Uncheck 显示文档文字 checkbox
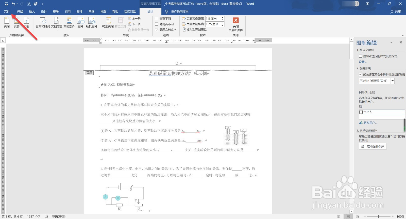The height and width of the screenshot is (219, 406). pyautogui.click(x=157, y=30)
